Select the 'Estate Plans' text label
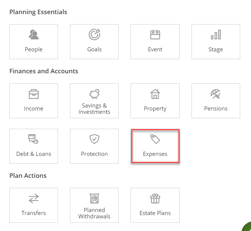Image resolution: width=251 pixels, height=231 pixels. 155,213
